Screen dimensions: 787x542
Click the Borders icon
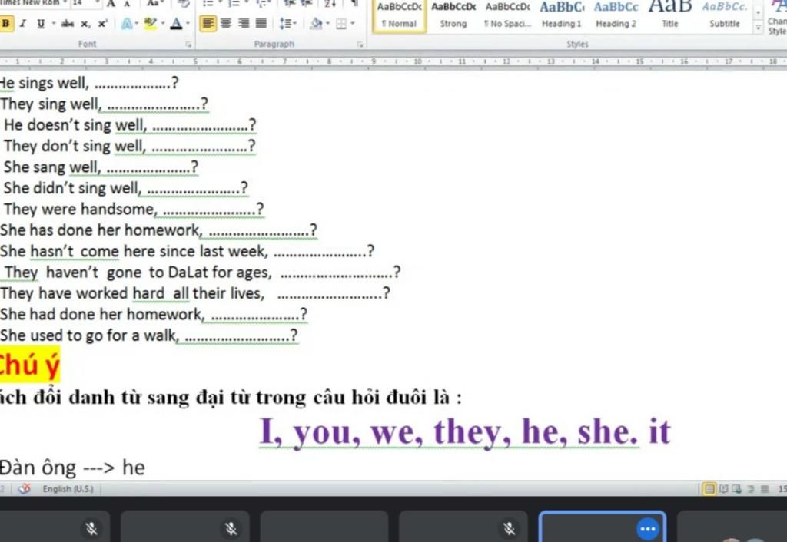pyautogui.click(x=340, y=24)
